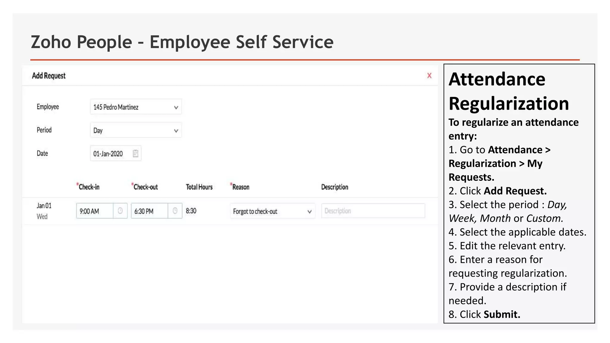
Task: Open the Employee dropdown showing Pedro Martinez
Action: tap(136, 107)
